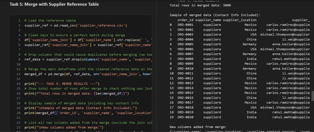Image resolution: width=314 pixels, height=132 pixels.
Task: Click the '# List all new columns added' comment
Action: click(x=88, y=123)
